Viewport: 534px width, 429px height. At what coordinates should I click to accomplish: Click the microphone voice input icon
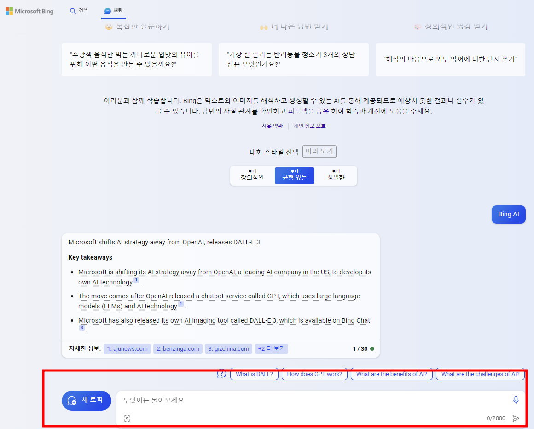tap(516, 400)
